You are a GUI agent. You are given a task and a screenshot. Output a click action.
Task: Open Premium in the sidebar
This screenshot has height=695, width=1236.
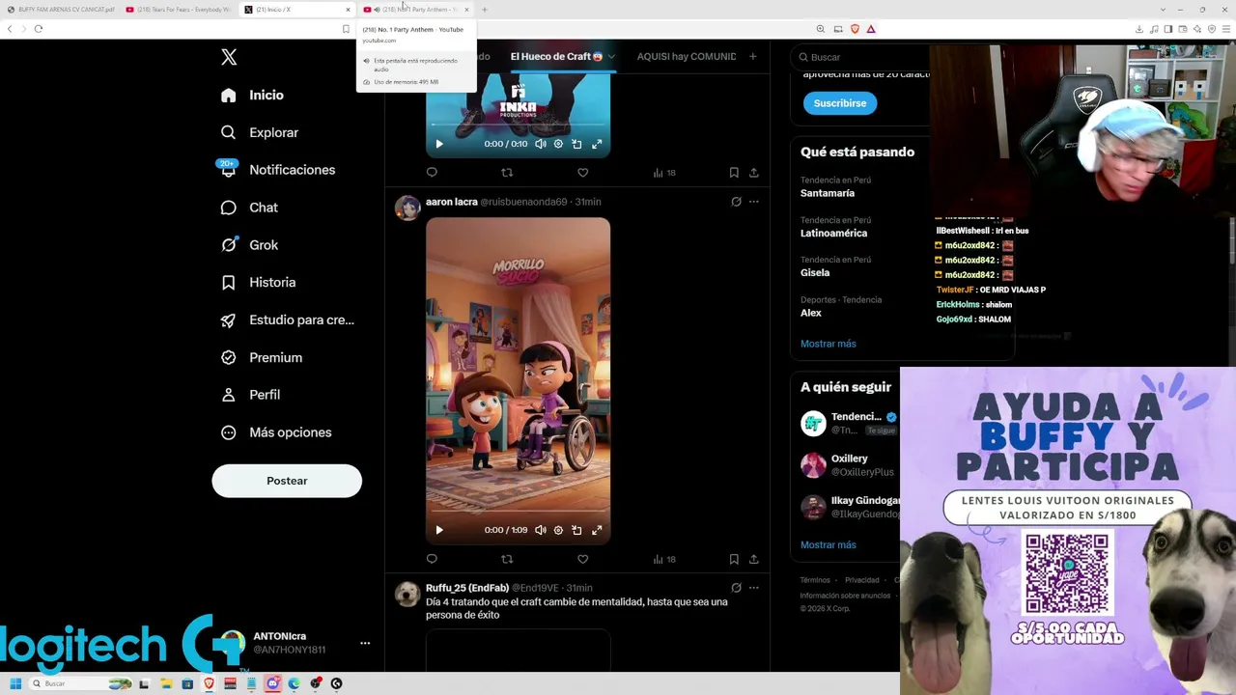click(x=261, y=357)
